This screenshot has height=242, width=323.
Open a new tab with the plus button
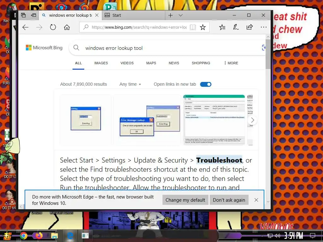click(170, 15)
